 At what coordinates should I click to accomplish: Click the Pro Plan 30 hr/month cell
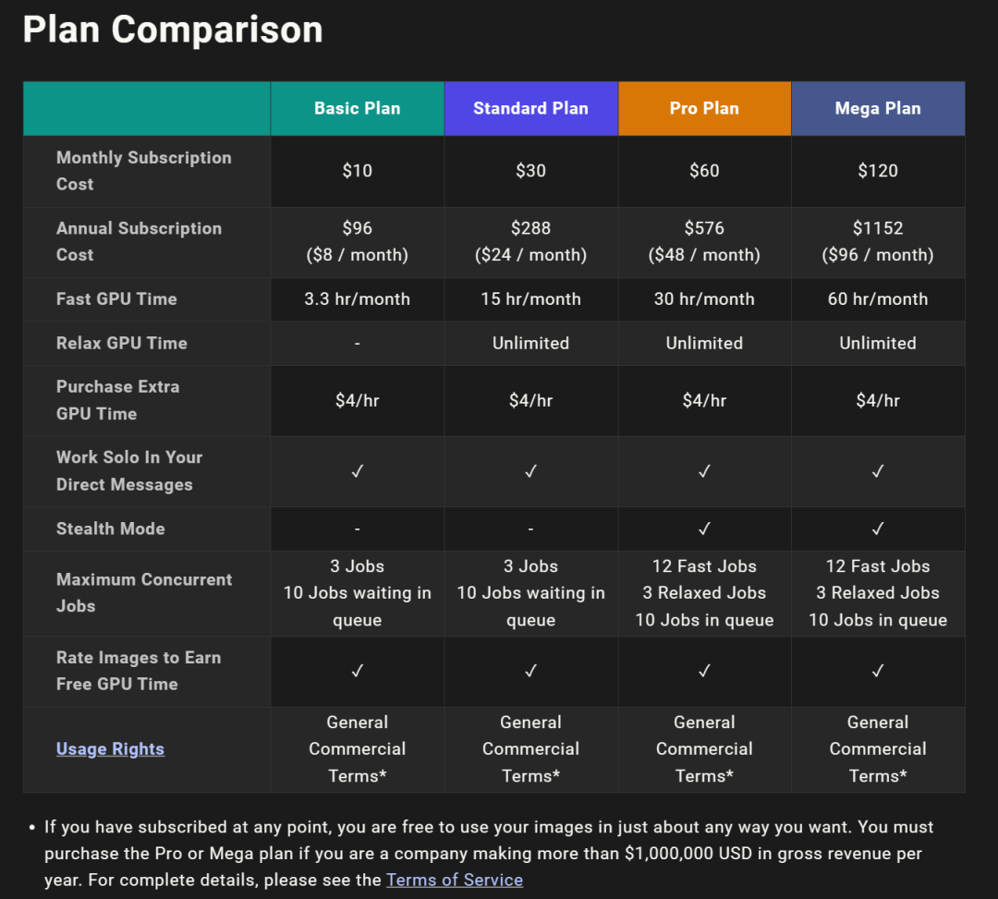704,299
